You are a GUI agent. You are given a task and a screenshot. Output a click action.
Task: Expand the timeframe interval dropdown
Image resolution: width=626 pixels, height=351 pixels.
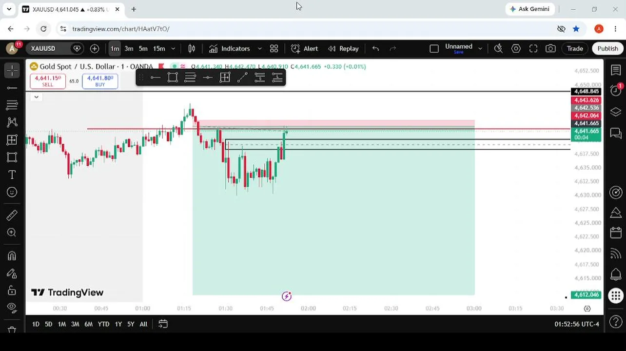pos(173,48)
